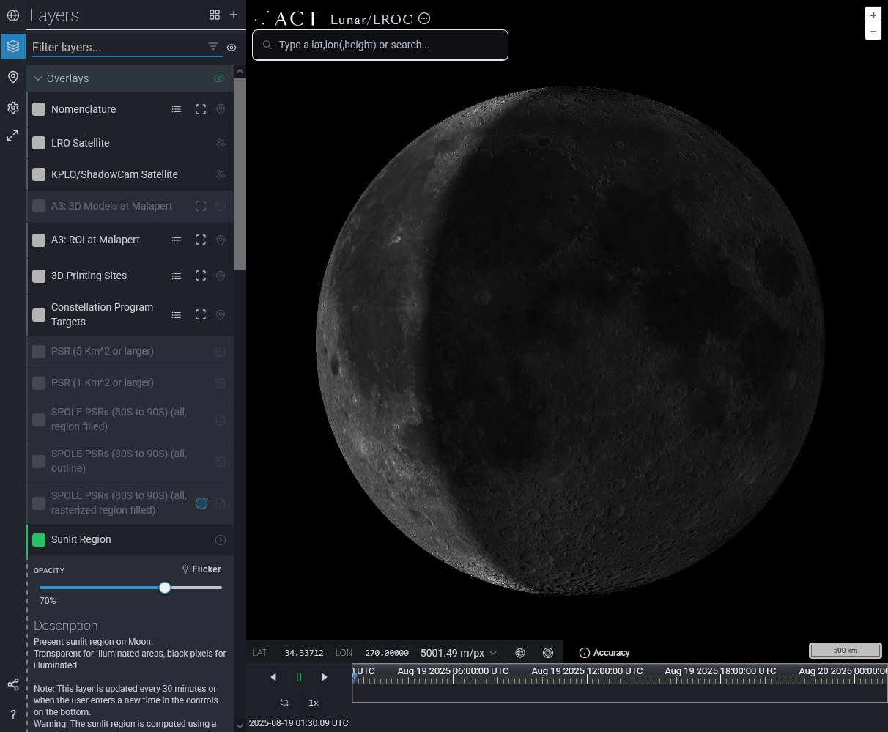The image size is (888, 732).
Task: Click the lat,lon search box
Action: 380,45
